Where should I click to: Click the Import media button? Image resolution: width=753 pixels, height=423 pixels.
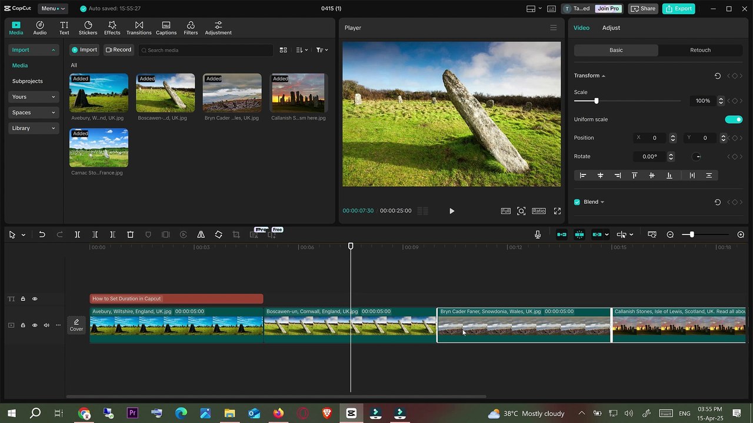85,50
